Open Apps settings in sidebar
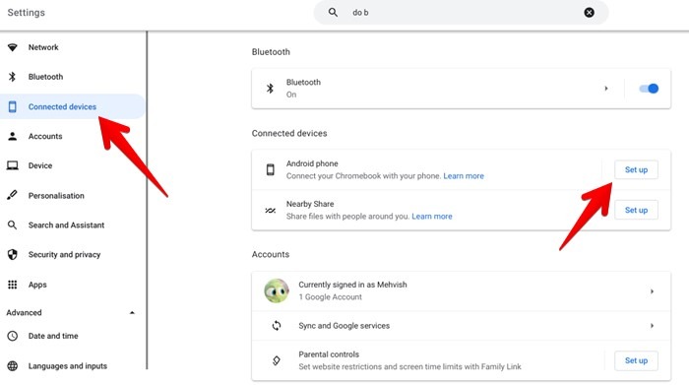 click(x=37, y=285)
